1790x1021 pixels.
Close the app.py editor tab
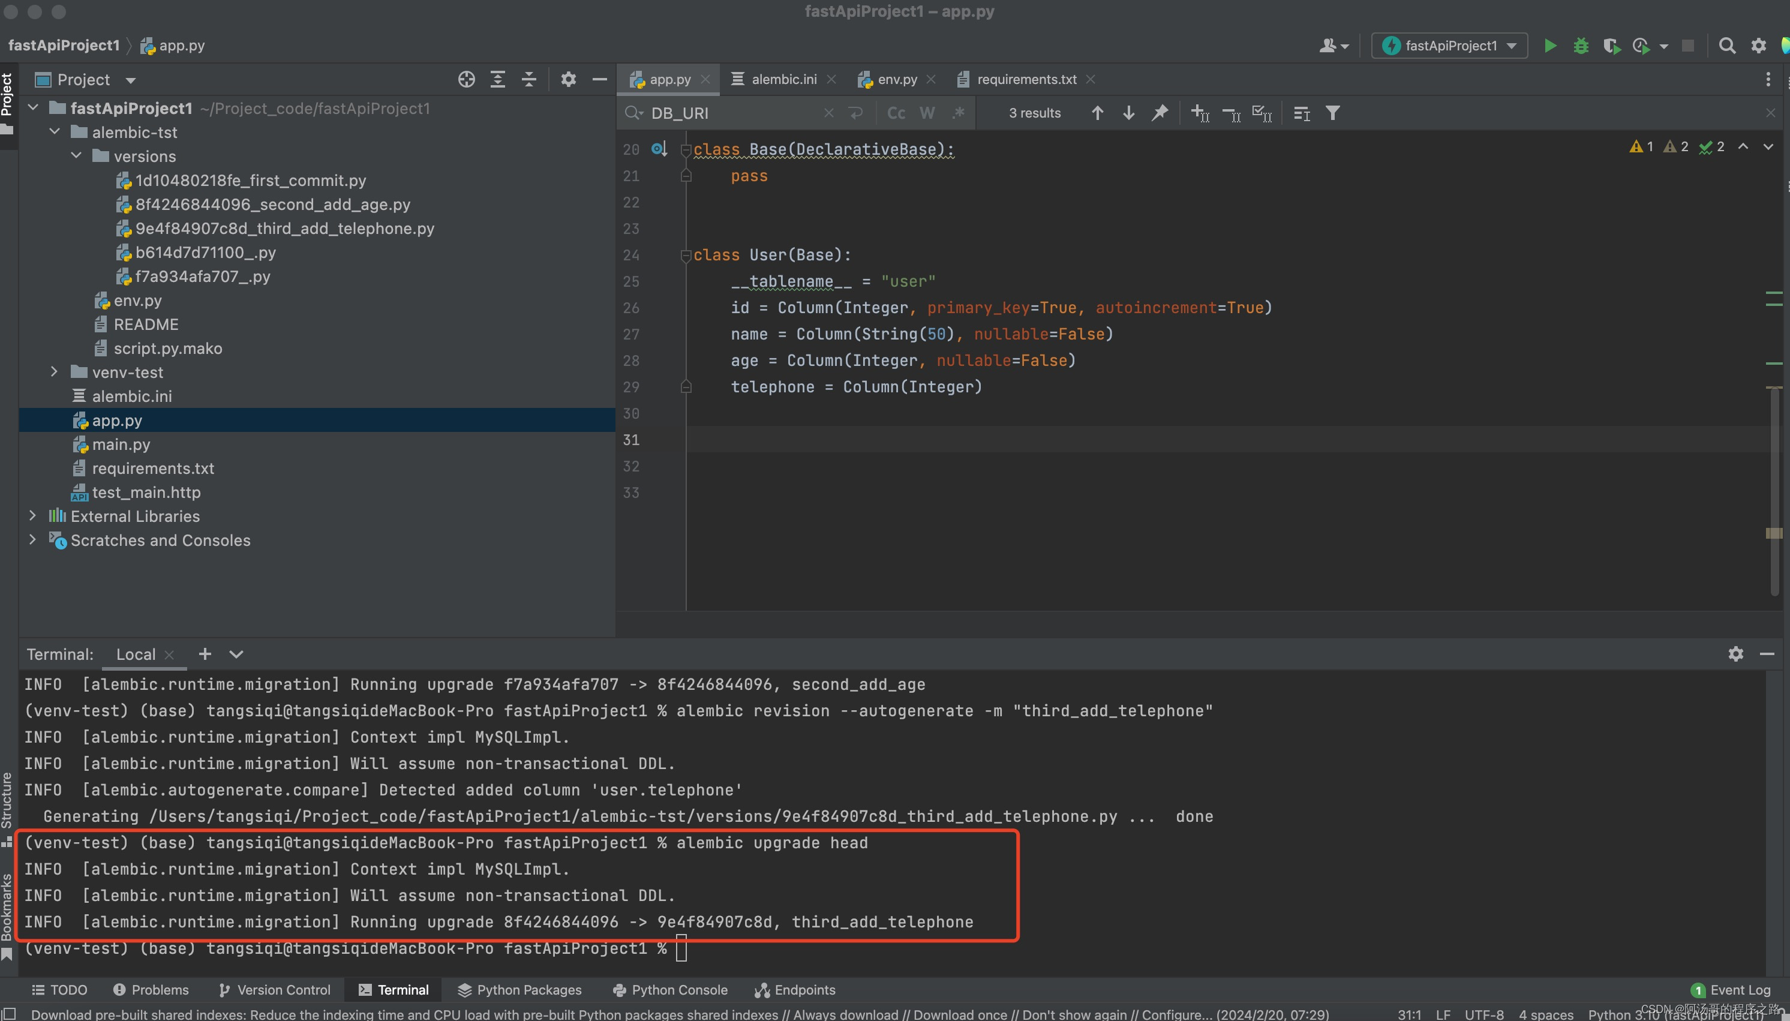(x=705, y=79)
